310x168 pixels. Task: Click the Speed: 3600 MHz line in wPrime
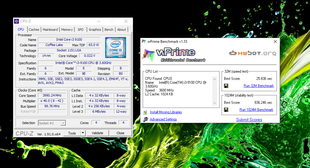point(159,90)
